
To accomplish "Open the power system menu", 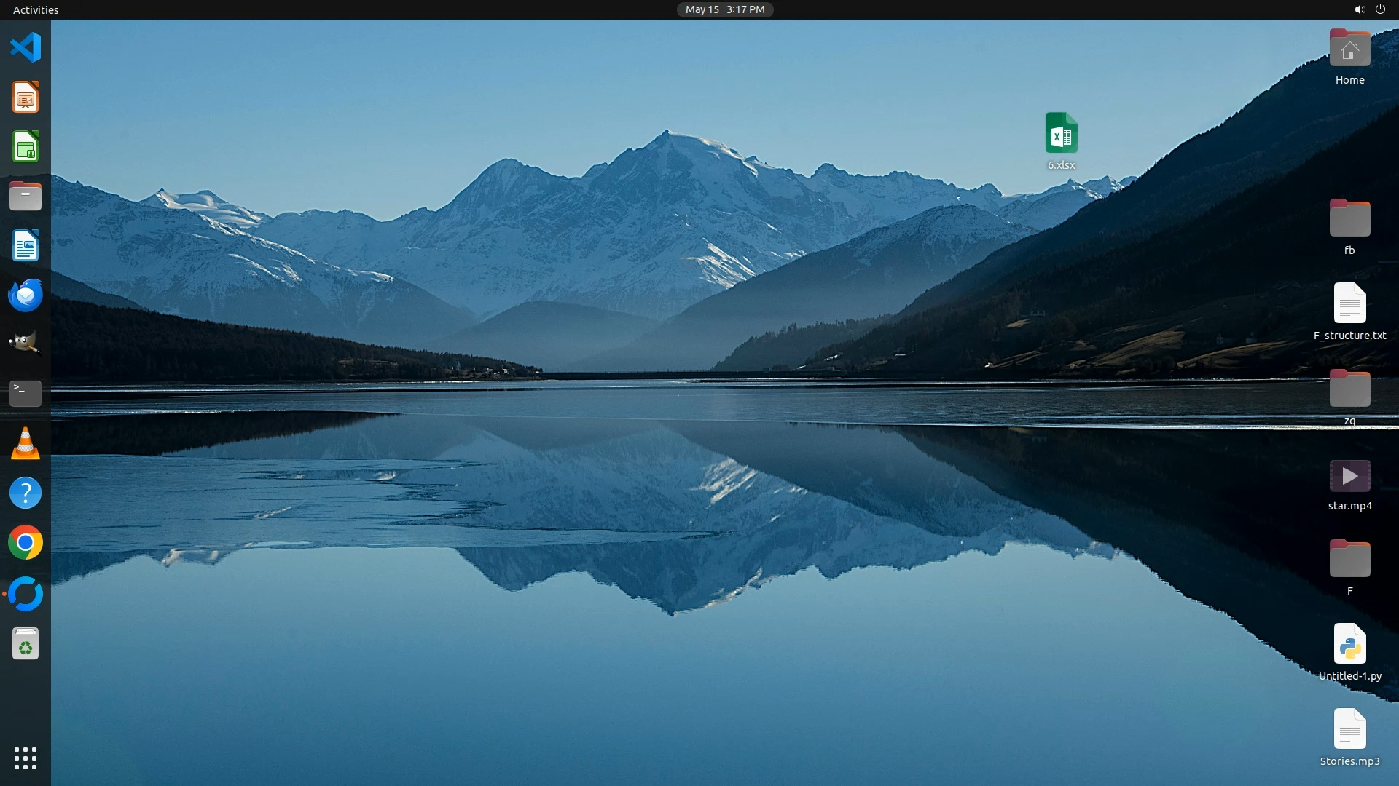I will click(x=1380, y=9).
